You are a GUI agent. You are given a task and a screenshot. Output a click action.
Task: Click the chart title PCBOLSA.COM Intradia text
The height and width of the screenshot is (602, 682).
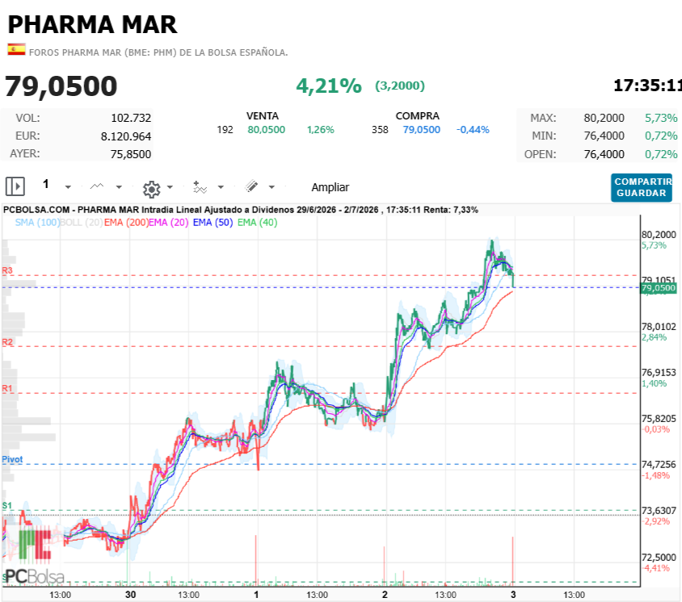(x=241, y=210)
